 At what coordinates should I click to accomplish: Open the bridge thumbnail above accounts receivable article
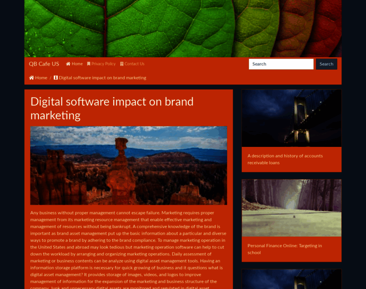pyautogui.click(x=291, y=118)
